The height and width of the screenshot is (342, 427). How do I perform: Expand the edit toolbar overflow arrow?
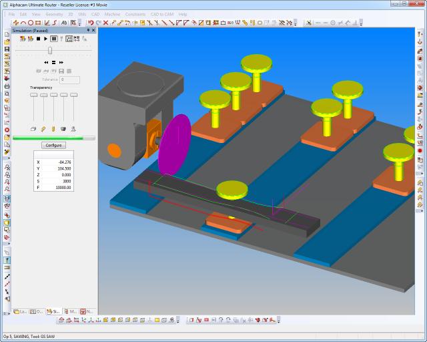[x=296, y=23]
